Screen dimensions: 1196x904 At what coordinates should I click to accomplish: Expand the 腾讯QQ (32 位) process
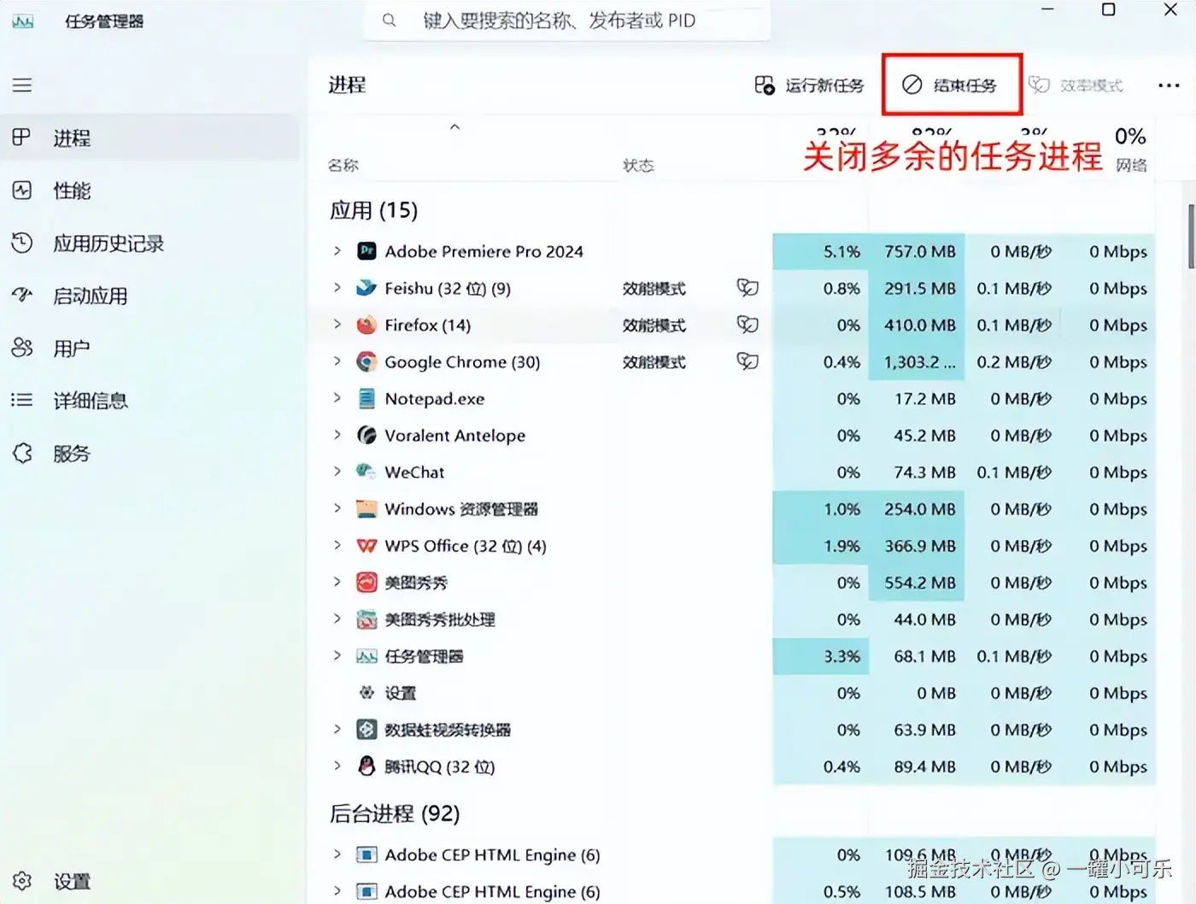click(337, 766)
